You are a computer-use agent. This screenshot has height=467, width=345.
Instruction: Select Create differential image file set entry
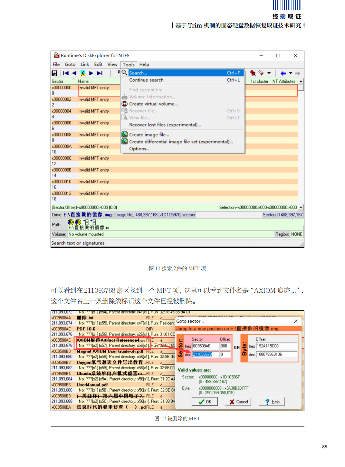[x=182, y=141]
